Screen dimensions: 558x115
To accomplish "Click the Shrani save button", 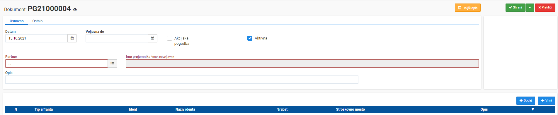I will point(515,8).
